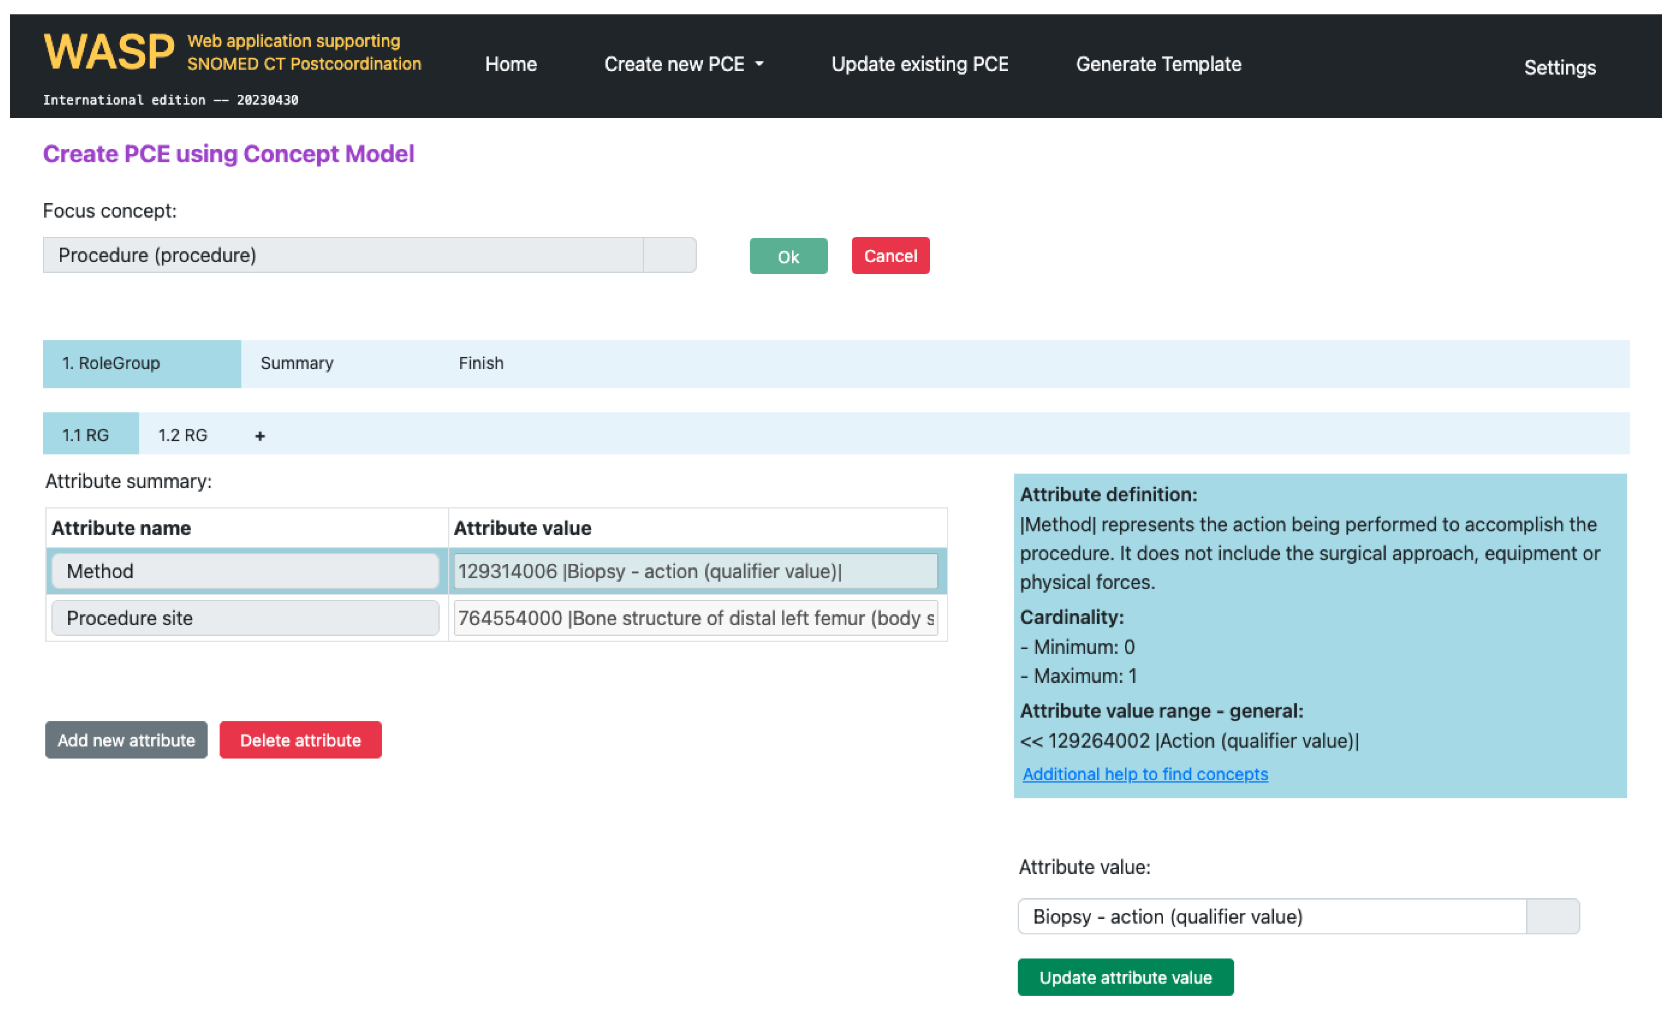Click the plus icon to add role group
This screenshot has height=1014, width=1675.
click(x=260, y=436)
